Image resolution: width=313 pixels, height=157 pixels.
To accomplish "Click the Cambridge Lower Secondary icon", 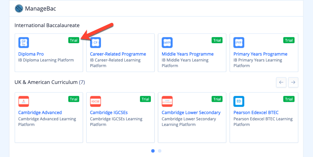I will [167, 101].
